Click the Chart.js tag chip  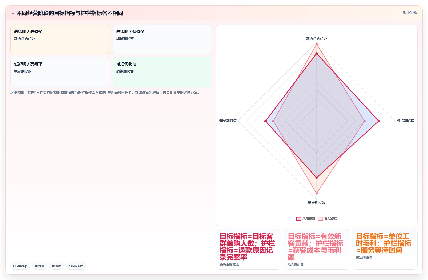(x=20, y=266)
